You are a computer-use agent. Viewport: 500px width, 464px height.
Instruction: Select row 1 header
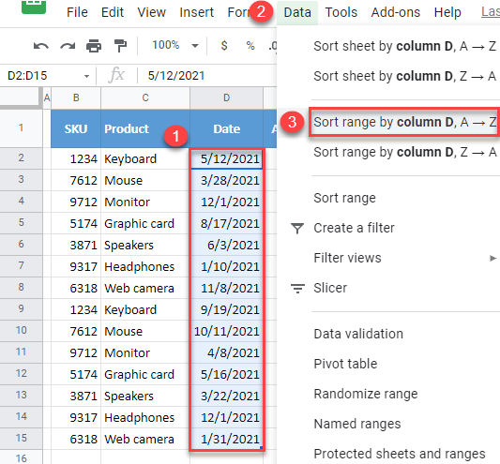pyautogui.click(x=21, y=128)
